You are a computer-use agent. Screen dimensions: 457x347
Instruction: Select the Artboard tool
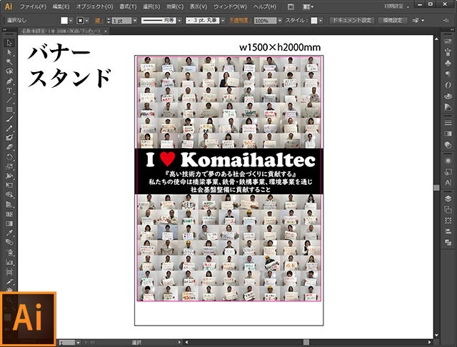[x=9, y=272]
